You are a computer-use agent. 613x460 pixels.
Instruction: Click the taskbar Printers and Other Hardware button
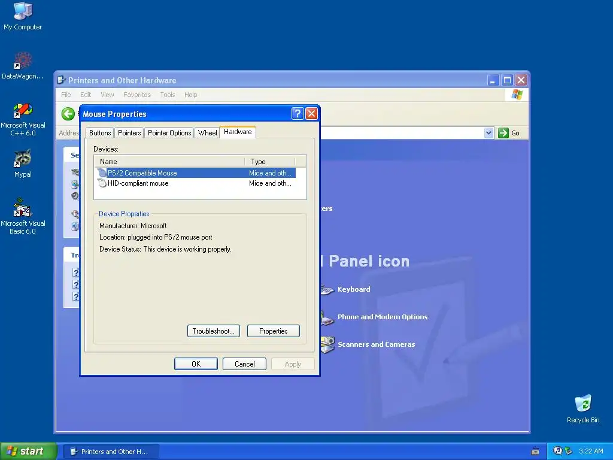pos(111,452)
